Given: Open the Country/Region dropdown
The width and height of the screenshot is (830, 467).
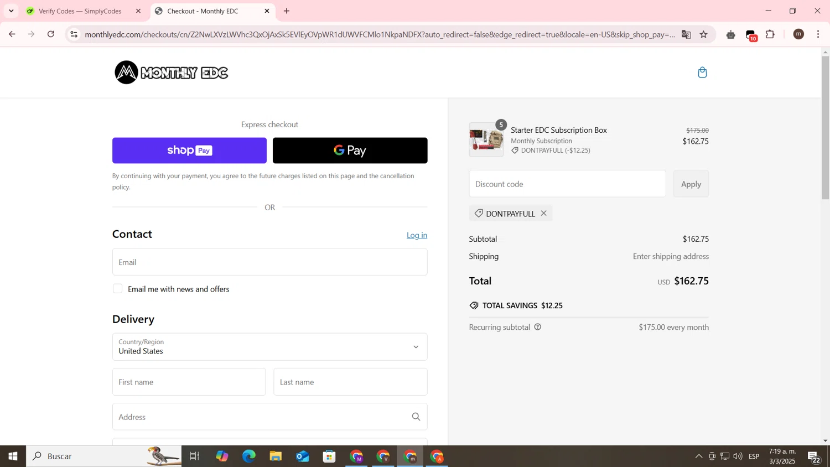Looking at the screenshot, I should click(269, 347).
